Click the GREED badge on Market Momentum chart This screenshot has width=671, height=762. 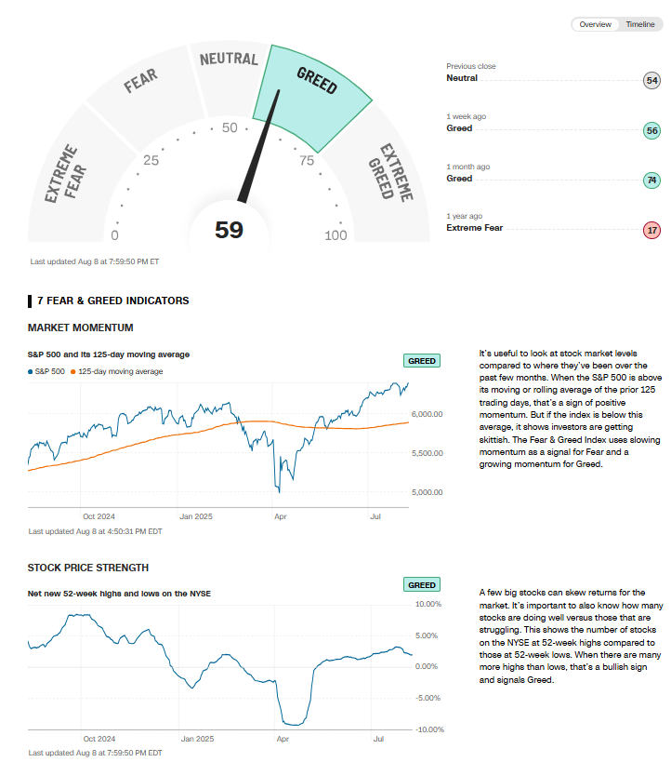(x=422, y=361)
